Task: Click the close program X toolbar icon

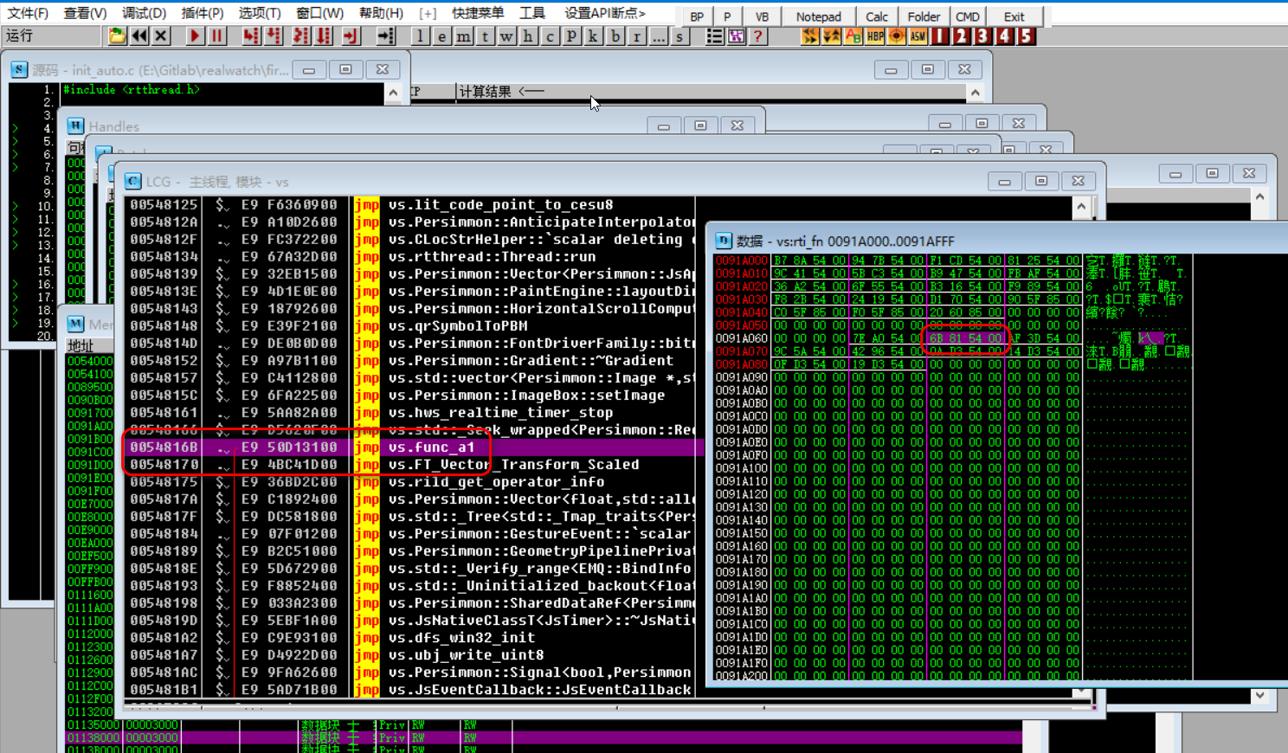Action: tap(161, 35)
